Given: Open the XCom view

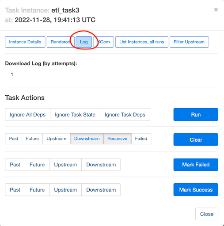Looking at the screenshot, I should (x=104, y=42).
